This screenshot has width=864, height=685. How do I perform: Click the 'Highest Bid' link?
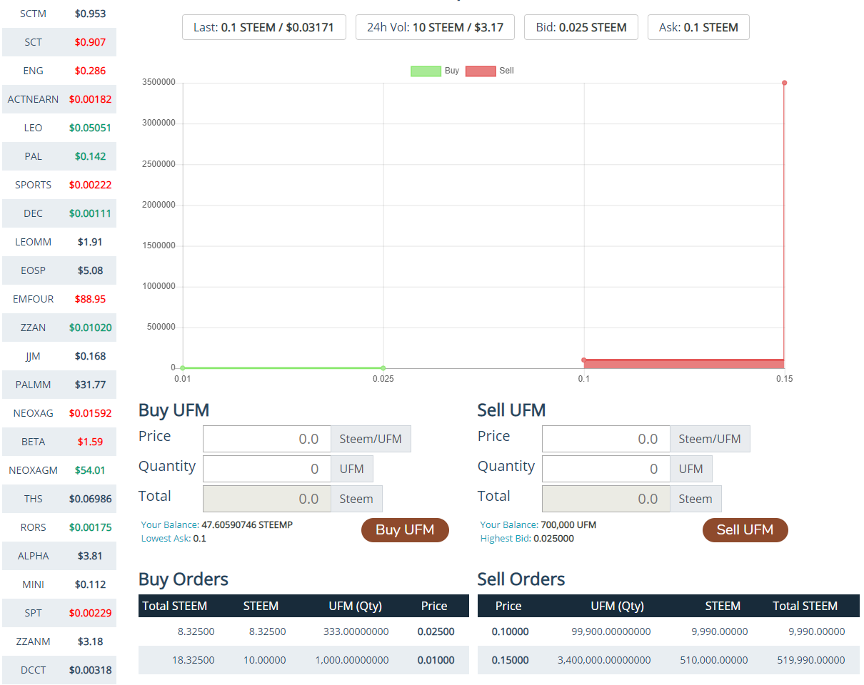[506, 538]
